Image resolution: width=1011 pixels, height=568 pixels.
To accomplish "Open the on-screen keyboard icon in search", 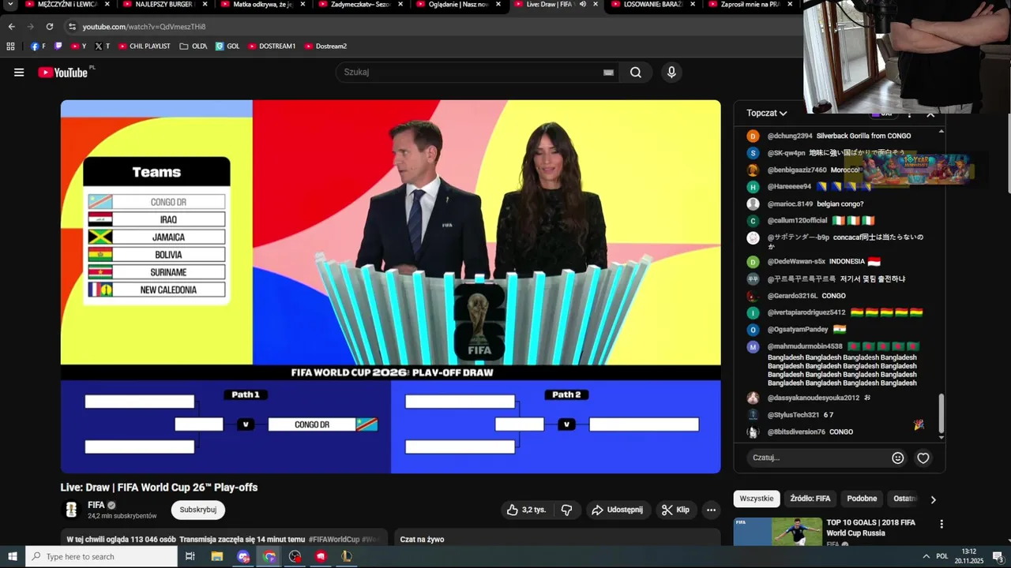I will pyautogui.click(x=608, y=73).
